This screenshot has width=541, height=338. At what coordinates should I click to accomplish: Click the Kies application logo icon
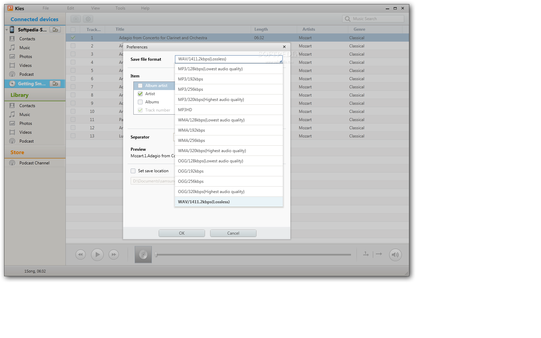(x=10, y=8)
